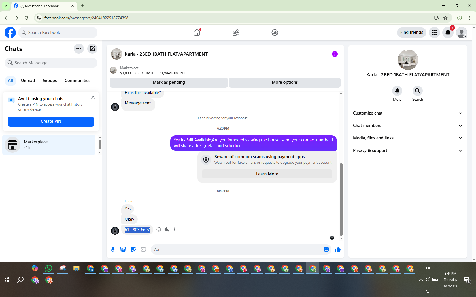
Task: Open More options for the listing
Action: [x=285, y=82]
